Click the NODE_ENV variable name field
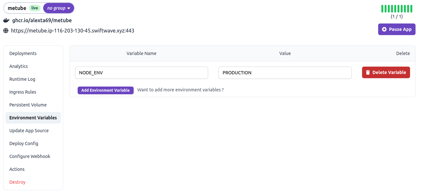This screenshot has height=194, width=421. coord(141,73)
